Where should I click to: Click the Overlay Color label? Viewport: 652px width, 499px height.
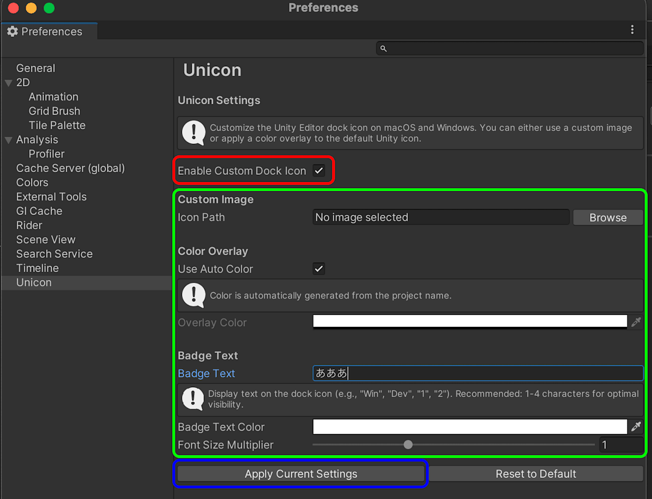pyautogui.click(x=212, y=323)
